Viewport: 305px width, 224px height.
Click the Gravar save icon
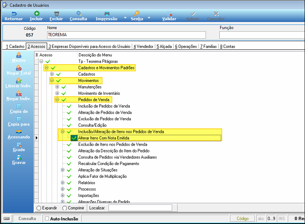coord(19,157)
